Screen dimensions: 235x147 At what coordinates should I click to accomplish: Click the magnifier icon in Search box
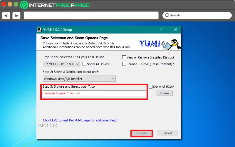pos(167,15)
